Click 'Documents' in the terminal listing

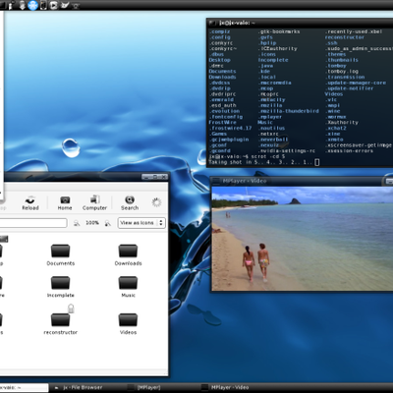222,71
